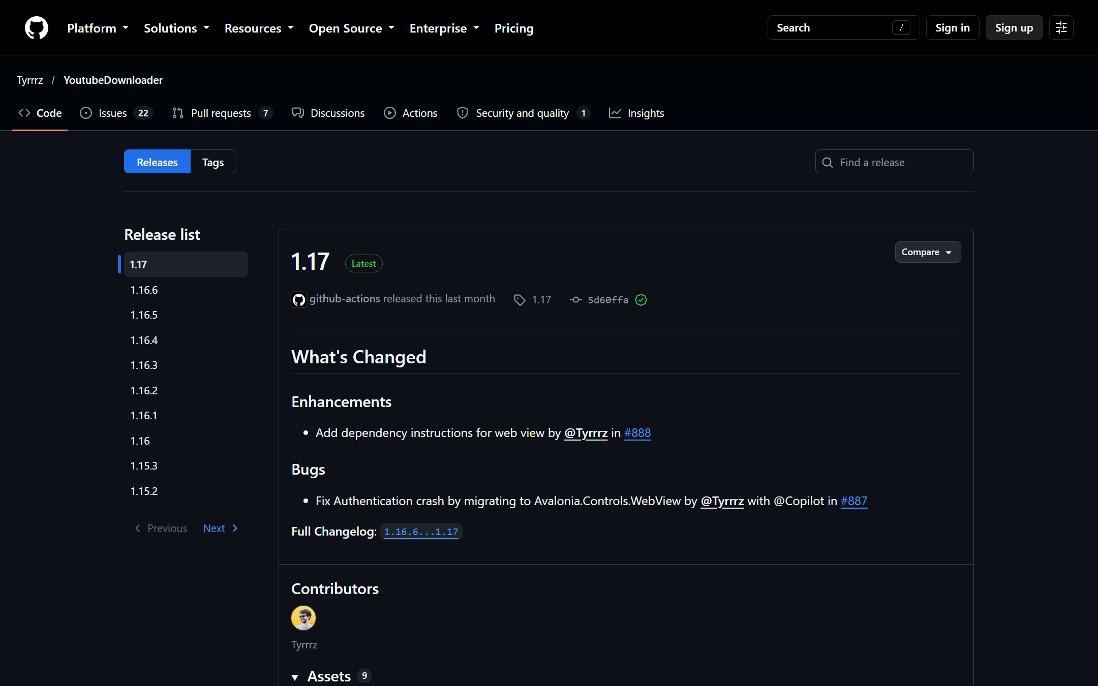Select release 1.16.3 in list
Screen dimensions: 1098x686
186,365
